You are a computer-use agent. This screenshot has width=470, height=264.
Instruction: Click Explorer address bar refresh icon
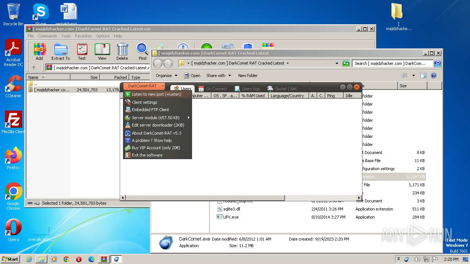[x=346, y=63]
